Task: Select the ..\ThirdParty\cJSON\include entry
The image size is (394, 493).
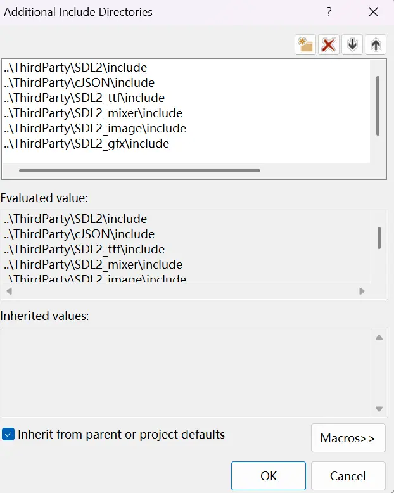Action: point(79,83)
